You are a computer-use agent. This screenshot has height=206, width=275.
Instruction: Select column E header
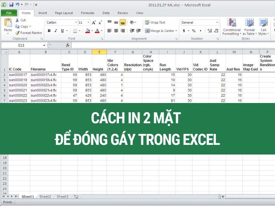[99, 52]
